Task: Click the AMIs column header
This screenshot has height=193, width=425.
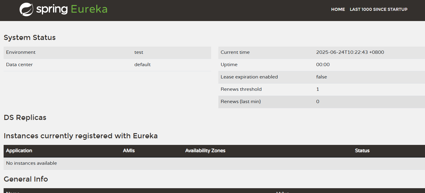Action: [129, 151]
